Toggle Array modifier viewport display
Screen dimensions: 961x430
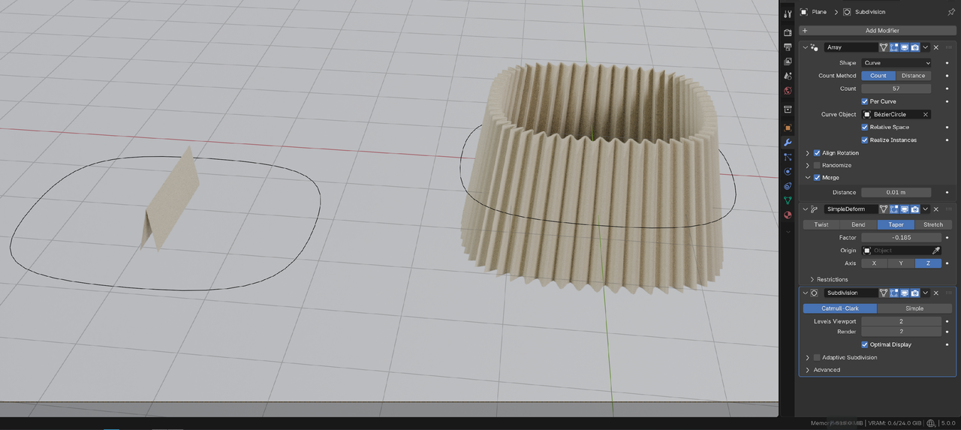tap(905, 47)
